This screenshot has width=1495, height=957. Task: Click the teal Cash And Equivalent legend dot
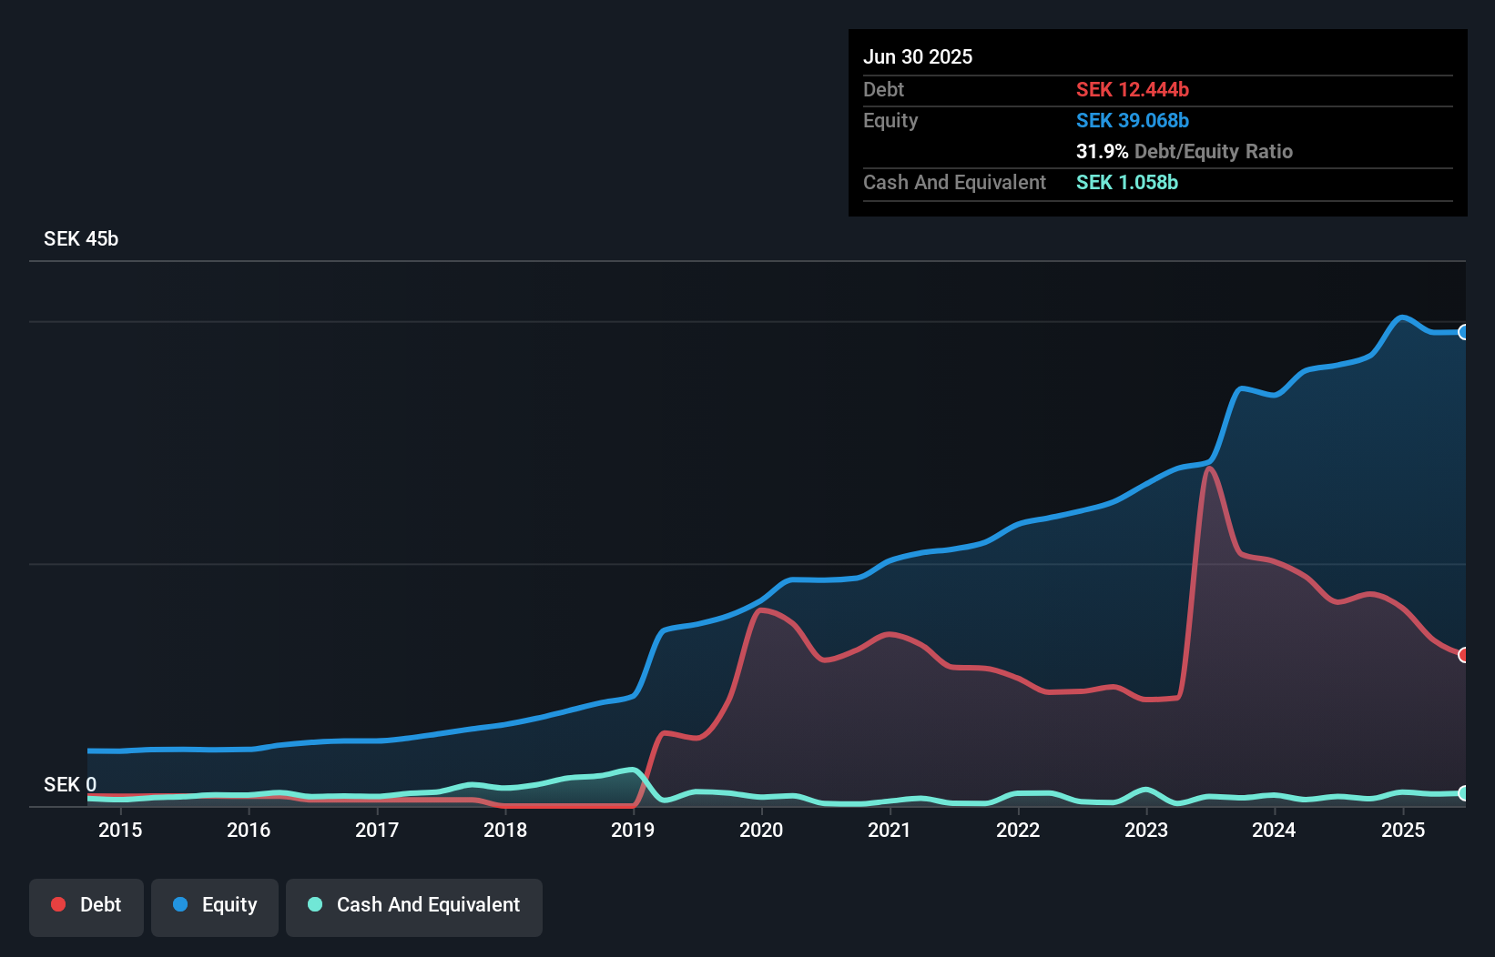click(313, 904)
